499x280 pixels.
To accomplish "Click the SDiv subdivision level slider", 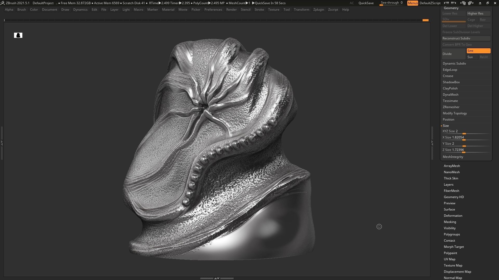I will (x=454, y=20).
